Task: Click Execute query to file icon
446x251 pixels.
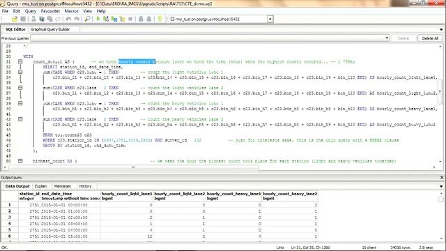Action: (x=114, y=19)
